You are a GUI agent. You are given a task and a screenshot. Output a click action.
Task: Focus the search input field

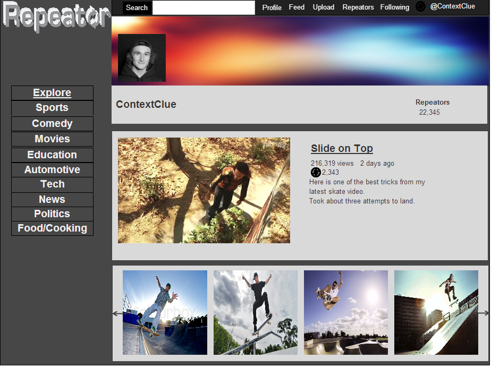(x=204, y=7)
